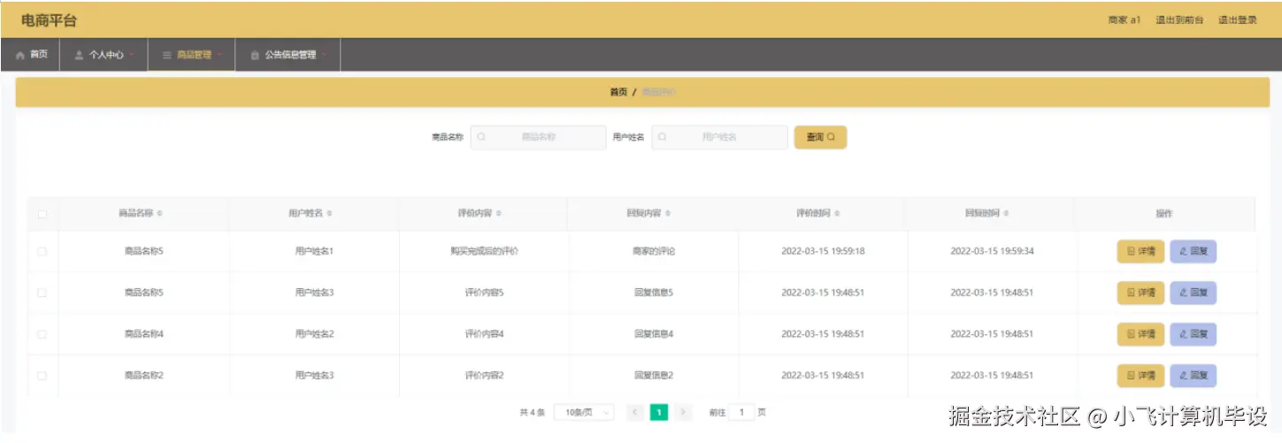Click the cell 评价内容2
Screen dimensions: 1282x443
click(484, 376)
